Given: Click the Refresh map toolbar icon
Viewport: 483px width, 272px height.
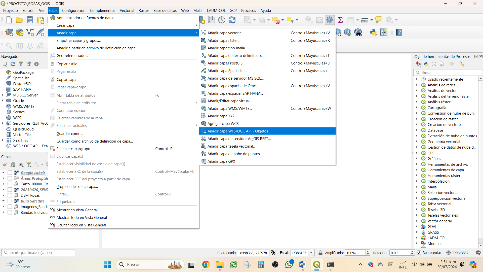Looking at the screenshot, I should (x=232, y=20).
